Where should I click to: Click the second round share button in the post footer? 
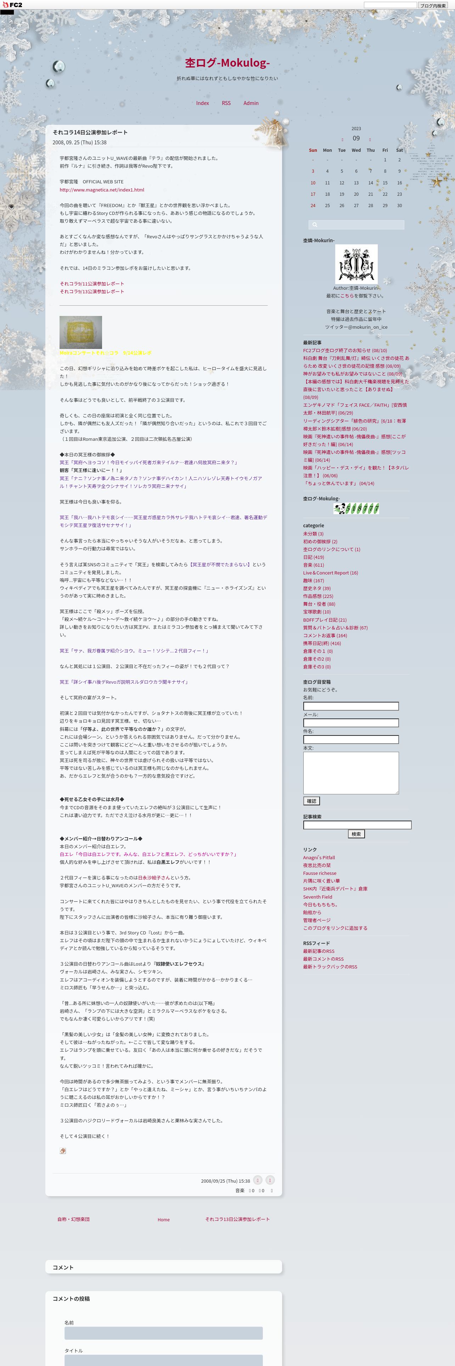coord(270,1180)
